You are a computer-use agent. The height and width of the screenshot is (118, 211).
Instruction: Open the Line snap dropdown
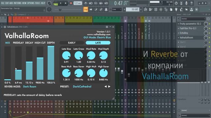[117, 10]
